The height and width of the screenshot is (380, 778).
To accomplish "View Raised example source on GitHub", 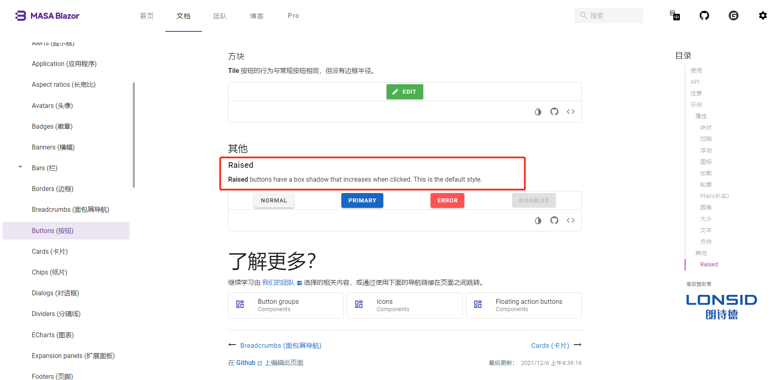I will click(x=554, y=220).
